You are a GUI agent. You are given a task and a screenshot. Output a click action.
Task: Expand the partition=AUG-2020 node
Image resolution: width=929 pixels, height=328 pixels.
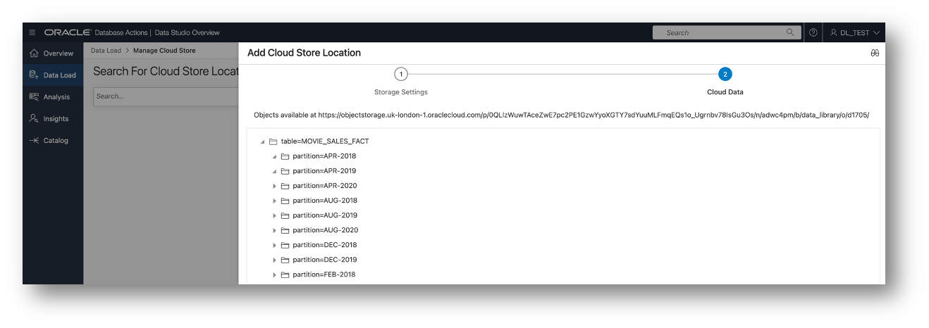click(x=274, y=230)
